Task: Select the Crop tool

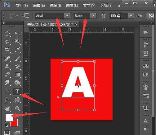Action: (7, 50)
